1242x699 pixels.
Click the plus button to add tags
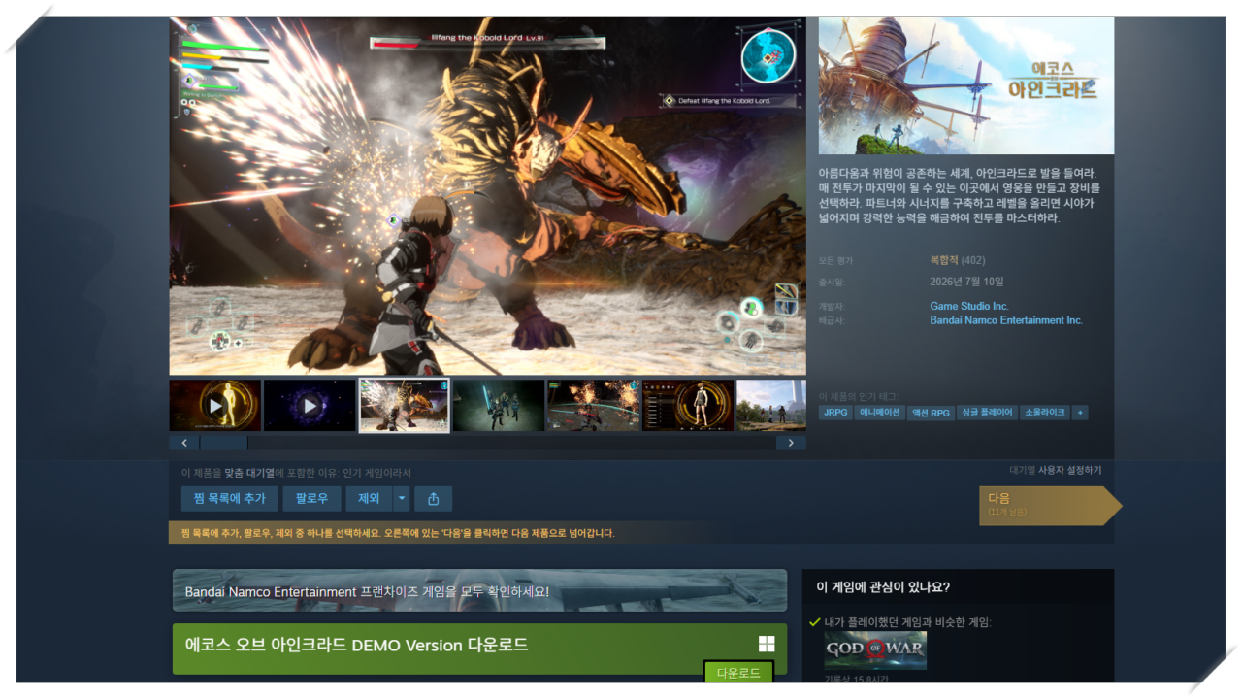(1081, 413)
